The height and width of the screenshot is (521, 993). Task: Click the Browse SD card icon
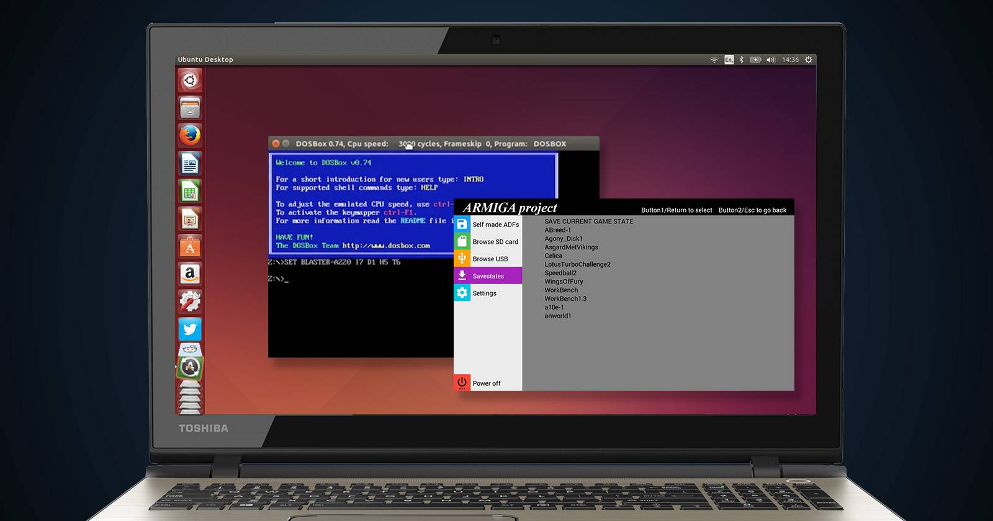coord(462,241)
